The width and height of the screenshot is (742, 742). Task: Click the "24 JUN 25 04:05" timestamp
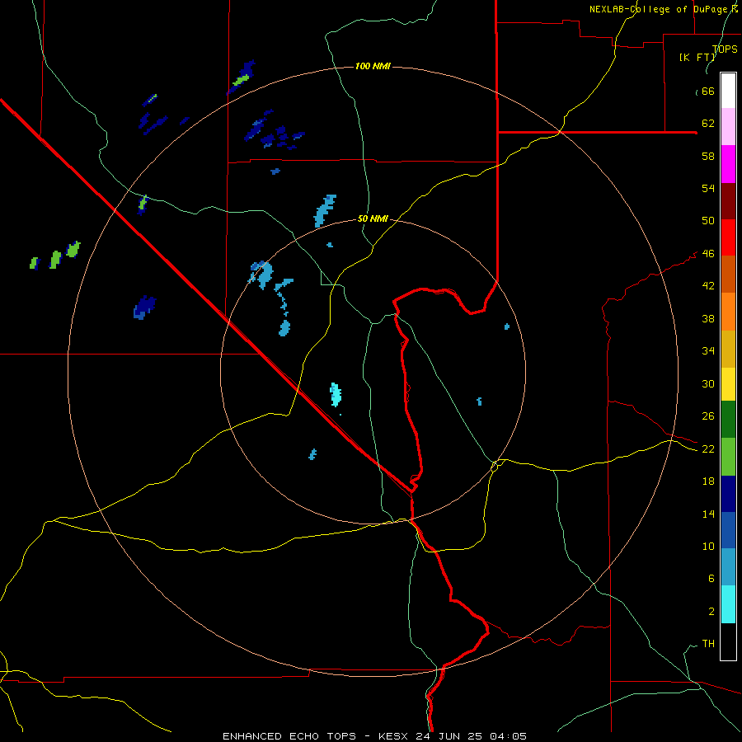click(x=471, y=736)
